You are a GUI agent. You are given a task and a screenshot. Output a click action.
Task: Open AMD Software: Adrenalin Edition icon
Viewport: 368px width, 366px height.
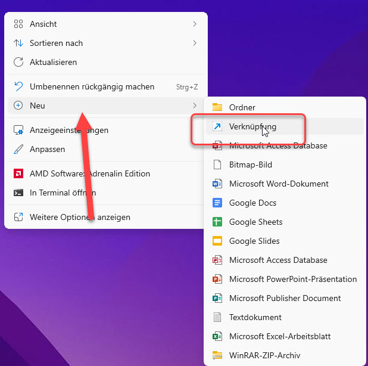click(x=18, y=173)
